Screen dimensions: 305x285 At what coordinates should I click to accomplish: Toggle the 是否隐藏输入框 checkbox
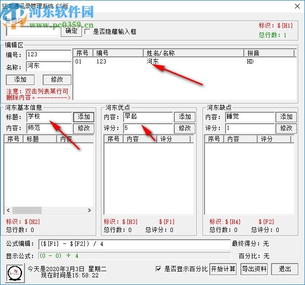coord(87,32)
